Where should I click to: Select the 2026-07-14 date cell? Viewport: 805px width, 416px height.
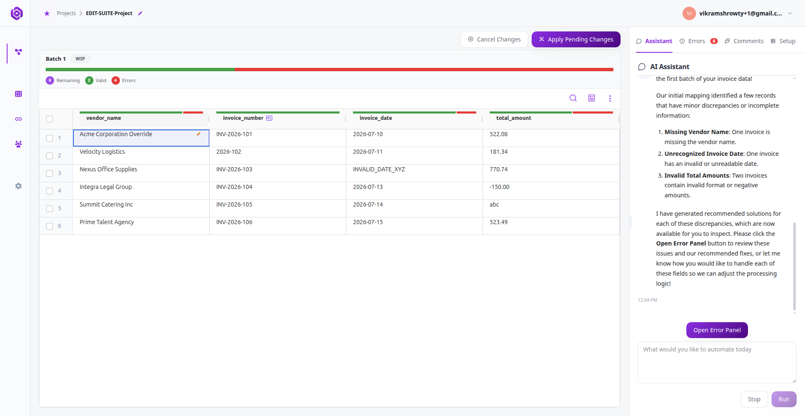(414, 208)
